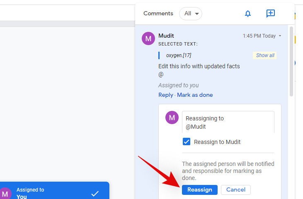303x199 pixels.
Task: Open comment notification settings bell
Action: 248,14
